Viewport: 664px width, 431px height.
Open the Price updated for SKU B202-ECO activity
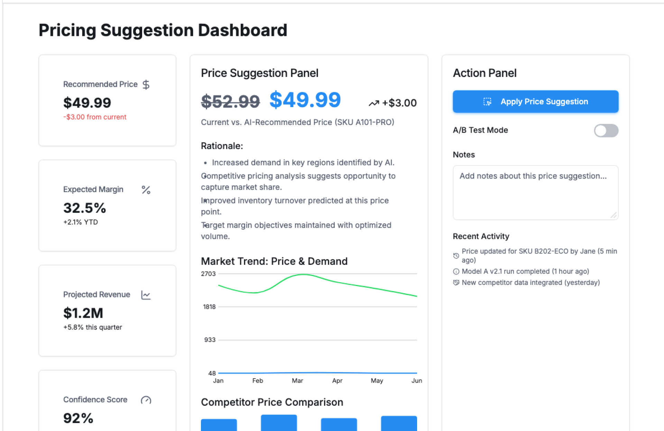point(539,256)
